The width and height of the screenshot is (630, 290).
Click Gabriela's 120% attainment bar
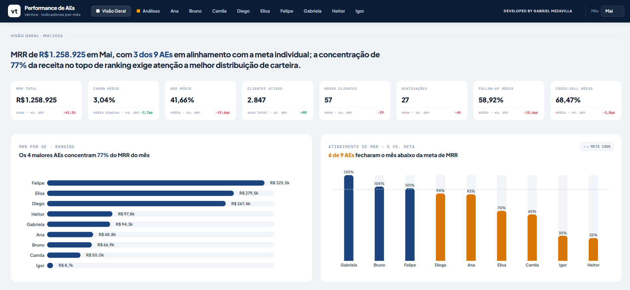(349, 218)
